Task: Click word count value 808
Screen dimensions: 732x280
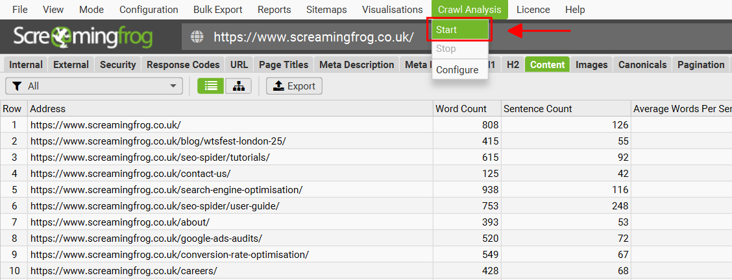Action: pos(490,125)
